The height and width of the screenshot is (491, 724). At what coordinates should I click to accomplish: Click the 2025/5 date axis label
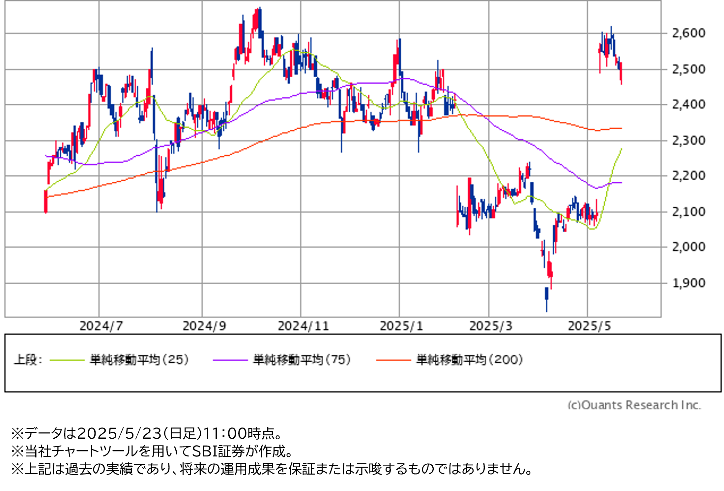[589, 326]
